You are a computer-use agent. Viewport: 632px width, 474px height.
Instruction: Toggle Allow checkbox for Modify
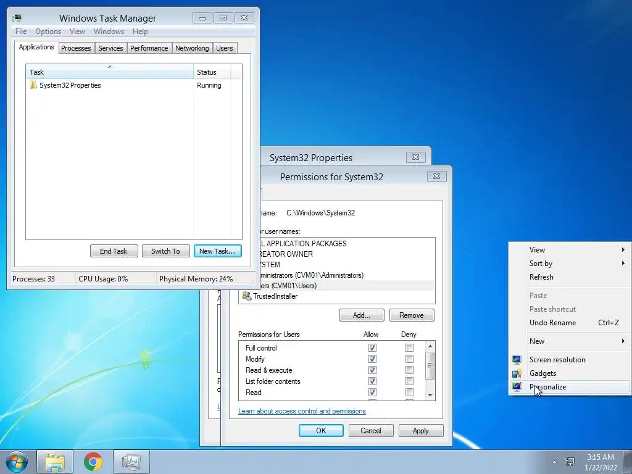(372, 359)
